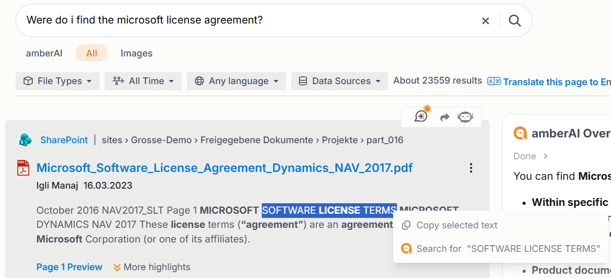Click the share arrow icon above the result

[445, 117]
